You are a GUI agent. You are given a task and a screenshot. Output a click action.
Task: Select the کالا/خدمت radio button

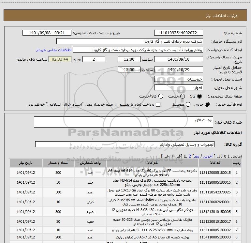click(161, 96)
